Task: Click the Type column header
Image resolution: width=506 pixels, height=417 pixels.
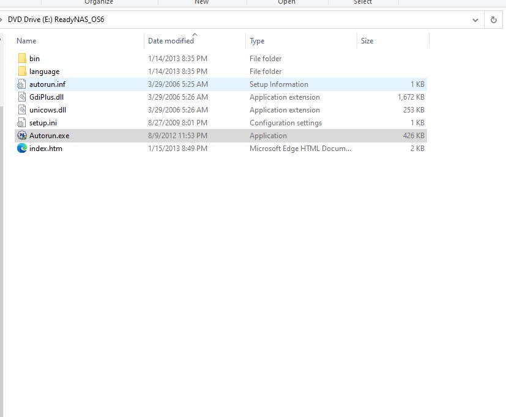Action: coord(257,40)
